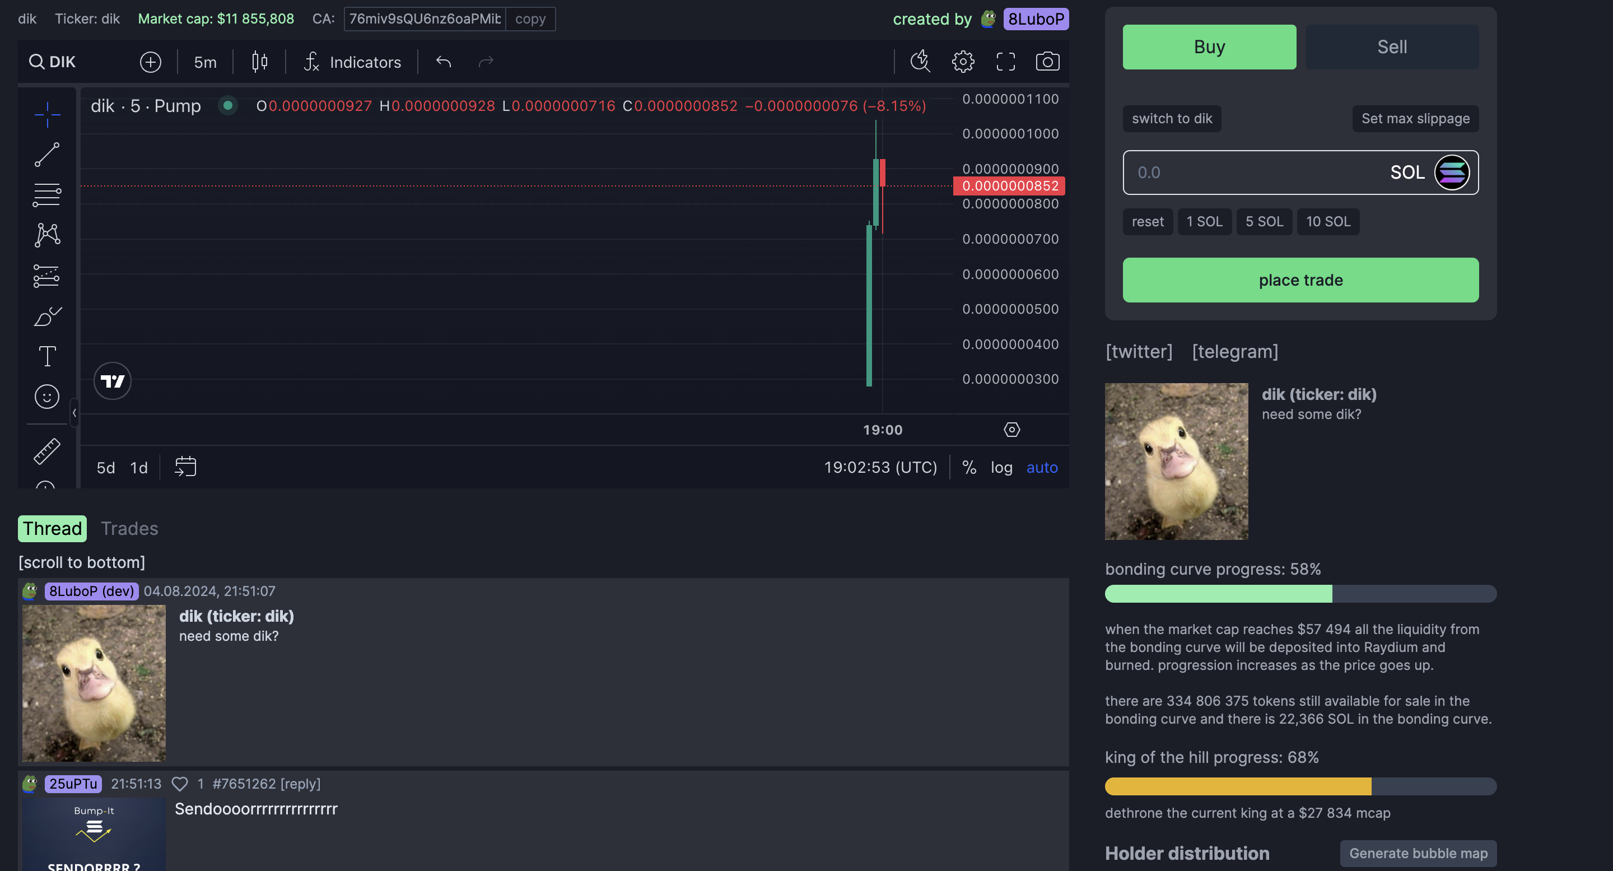Open the [telegram] link
This screenshot has width=1613, height=871.
tap(1235, 351)
